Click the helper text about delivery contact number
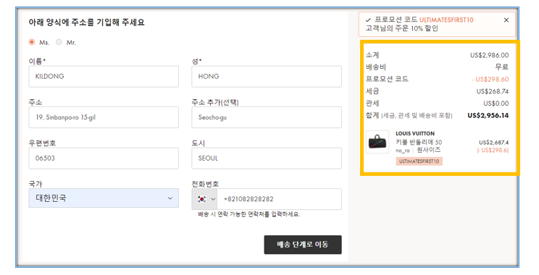539x275 pixels. [249, 214]
